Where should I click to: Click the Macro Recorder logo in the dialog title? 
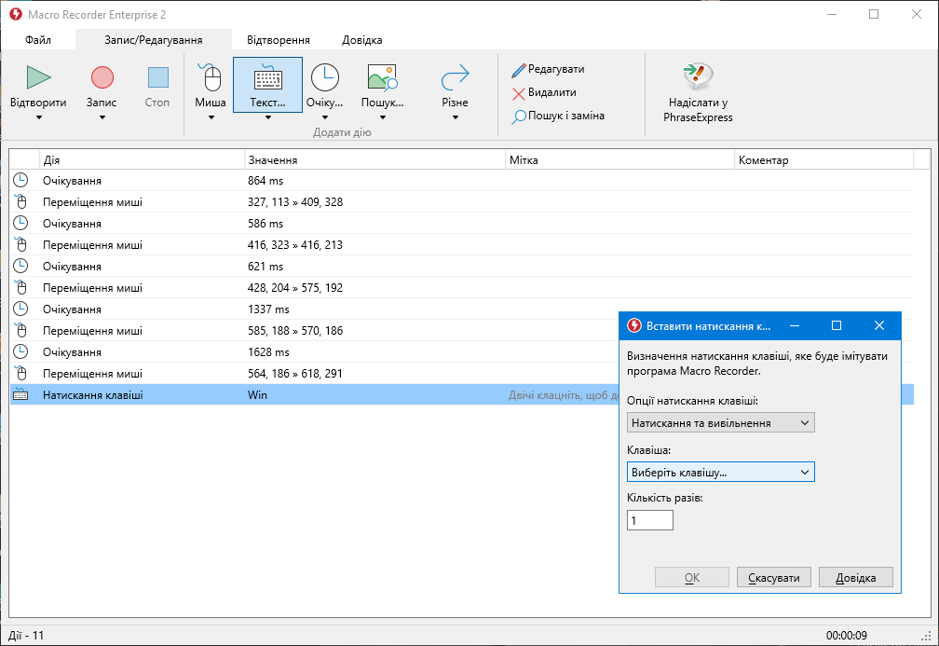pyautogui.click(x=633, y=325)
